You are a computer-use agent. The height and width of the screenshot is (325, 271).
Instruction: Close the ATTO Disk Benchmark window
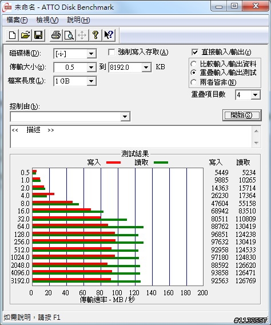pos(256,6)
